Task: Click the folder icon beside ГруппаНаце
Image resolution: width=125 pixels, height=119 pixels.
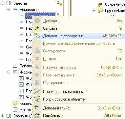Action: pyautogui.click(x=100, y=11)
